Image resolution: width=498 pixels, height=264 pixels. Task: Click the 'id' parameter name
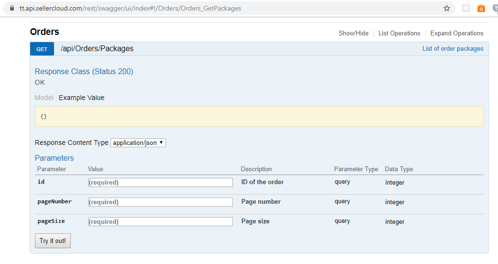pyautogui.click(x=41, y=182)
